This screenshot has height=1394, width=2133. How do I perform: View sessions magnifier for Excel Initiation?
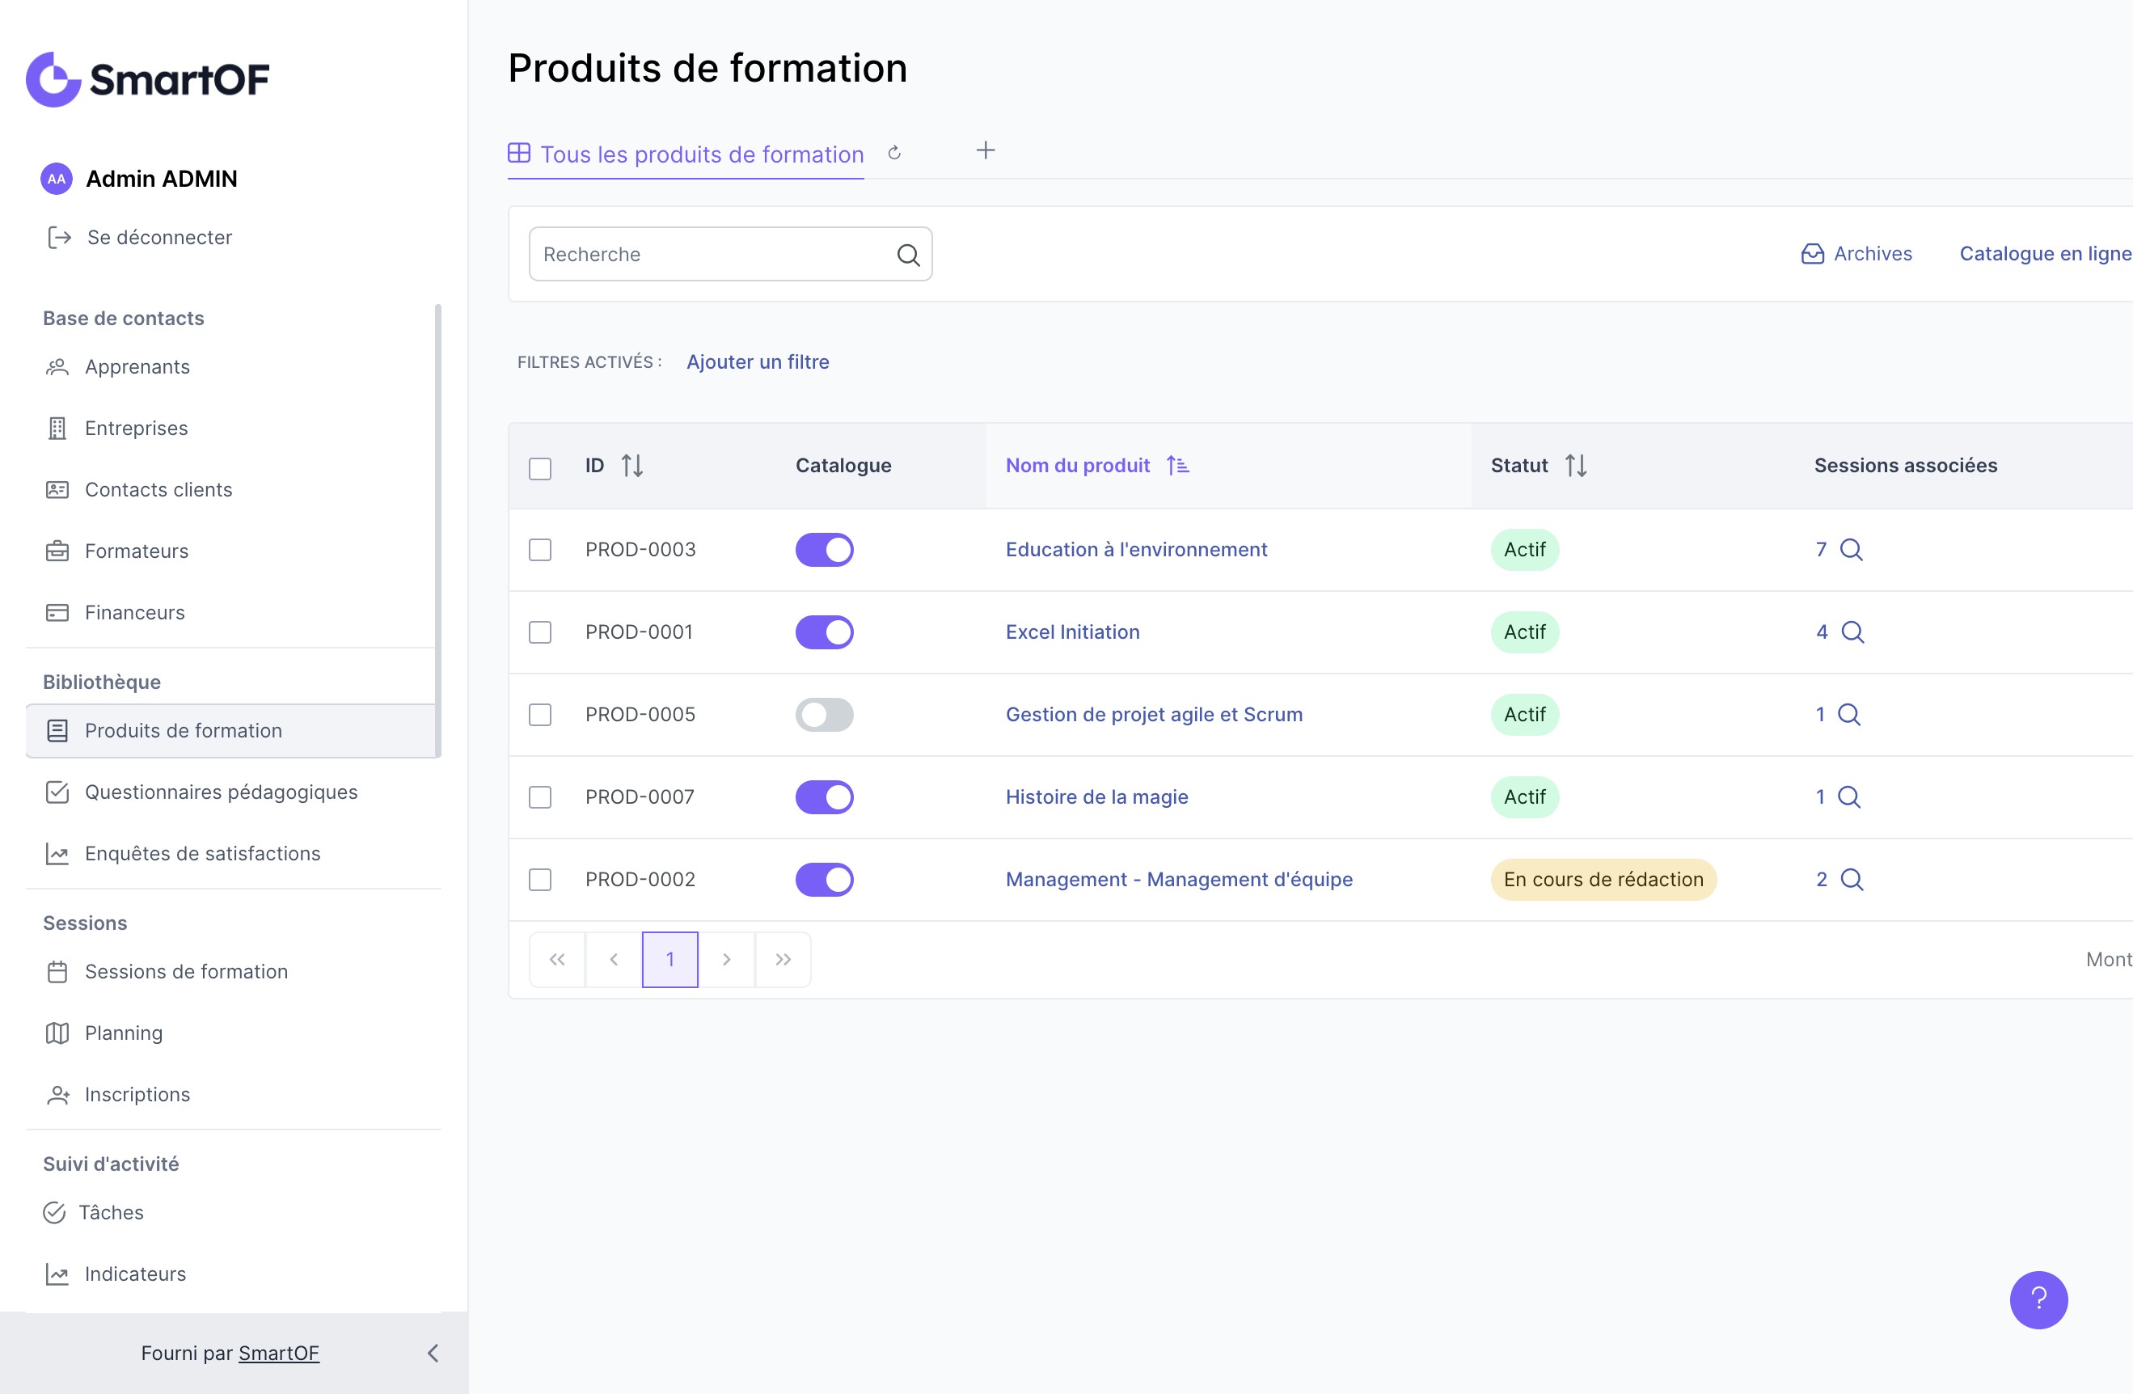pos(1852,632)
